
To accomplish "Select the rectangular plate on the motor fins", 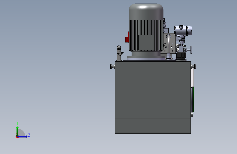I will (146, 43).
